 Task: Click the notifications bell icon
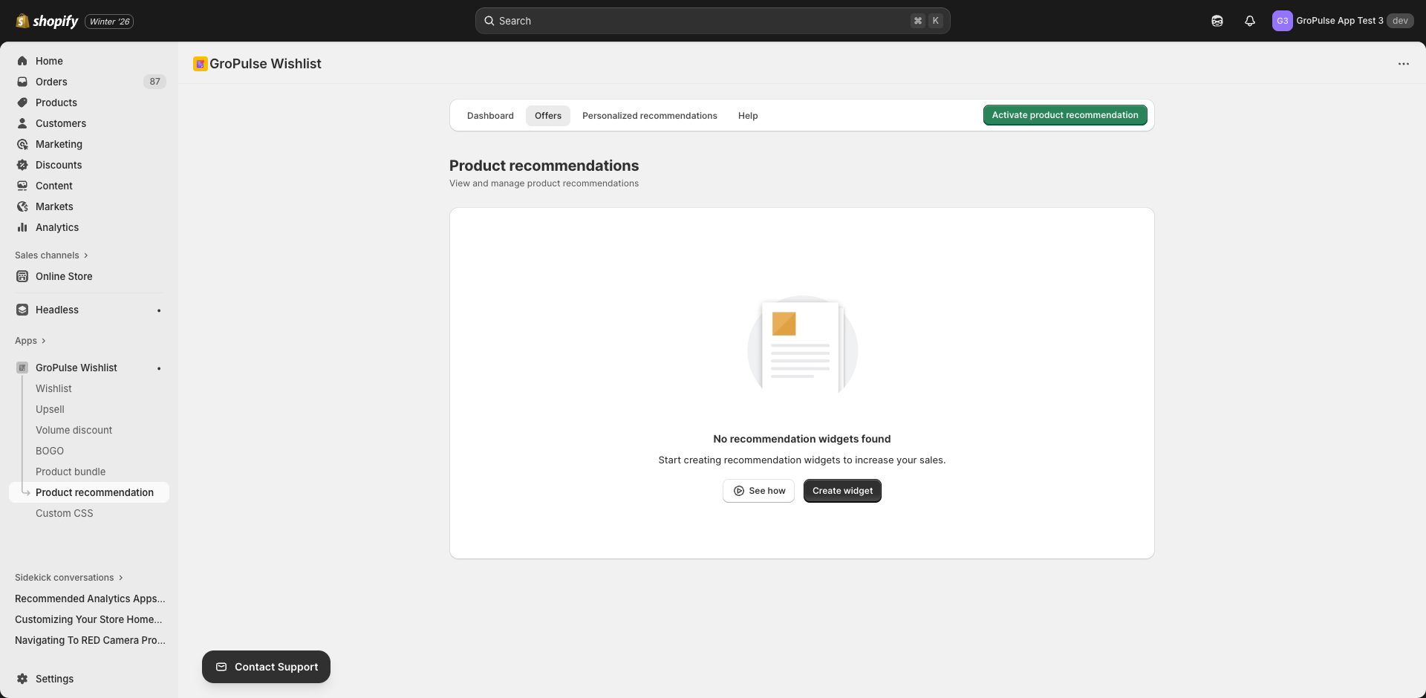point(1249,21)
